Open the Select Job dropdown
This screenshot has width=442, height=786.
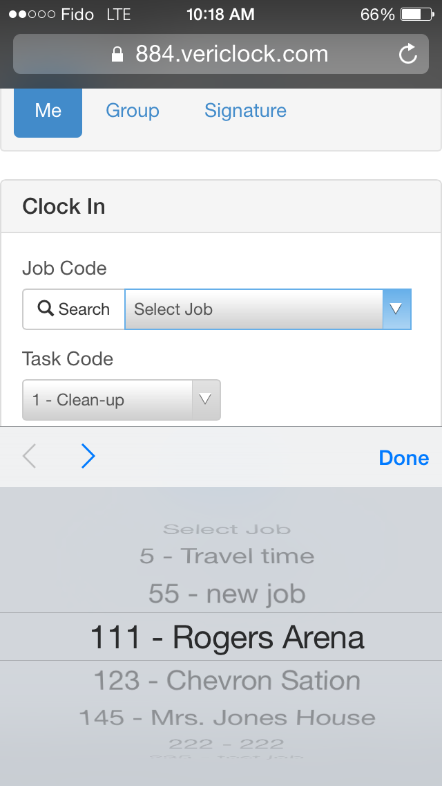(253, 309)
